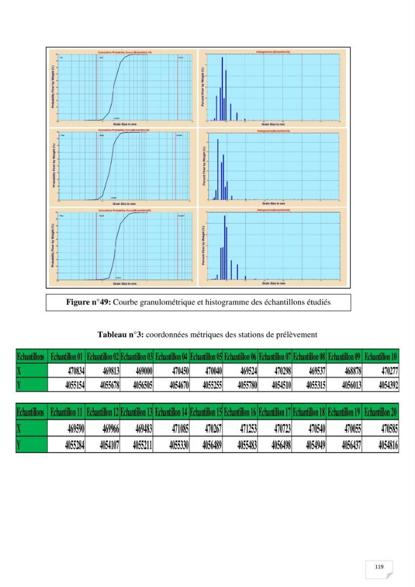Screen dimensions: 415x587
Task: Click the X value 470723
Action: pos(282,429)
